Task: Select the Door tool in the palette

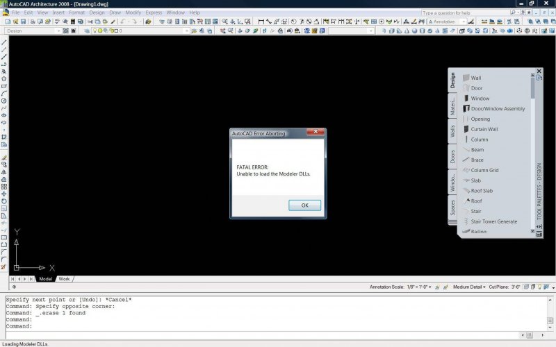Action: tap(473, 88)
